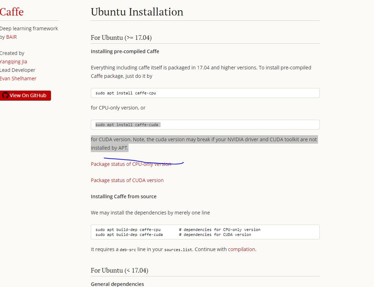Open Package status of CPU-only version
374x287 pixels.
pyautogui.click(x=131, y=164)
